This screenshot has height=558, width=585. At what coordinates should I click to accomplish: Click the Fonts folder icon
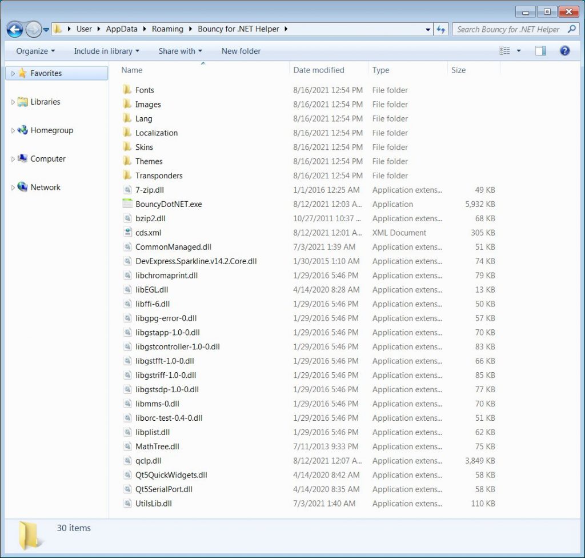[127, 90]
